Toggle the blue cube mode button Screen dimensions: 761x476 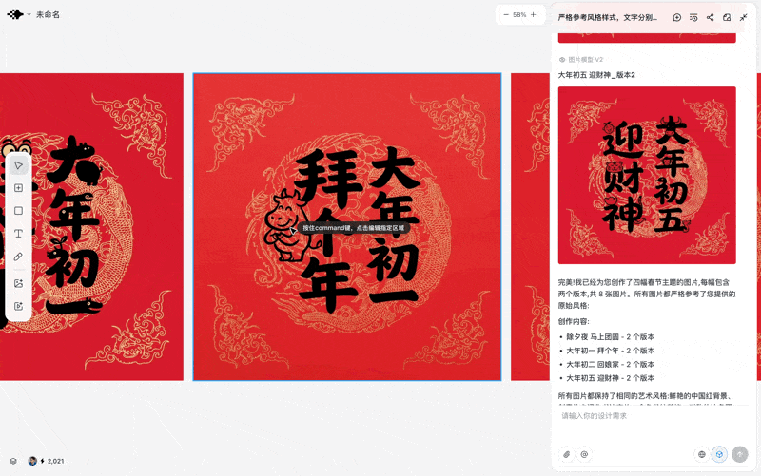720,454
